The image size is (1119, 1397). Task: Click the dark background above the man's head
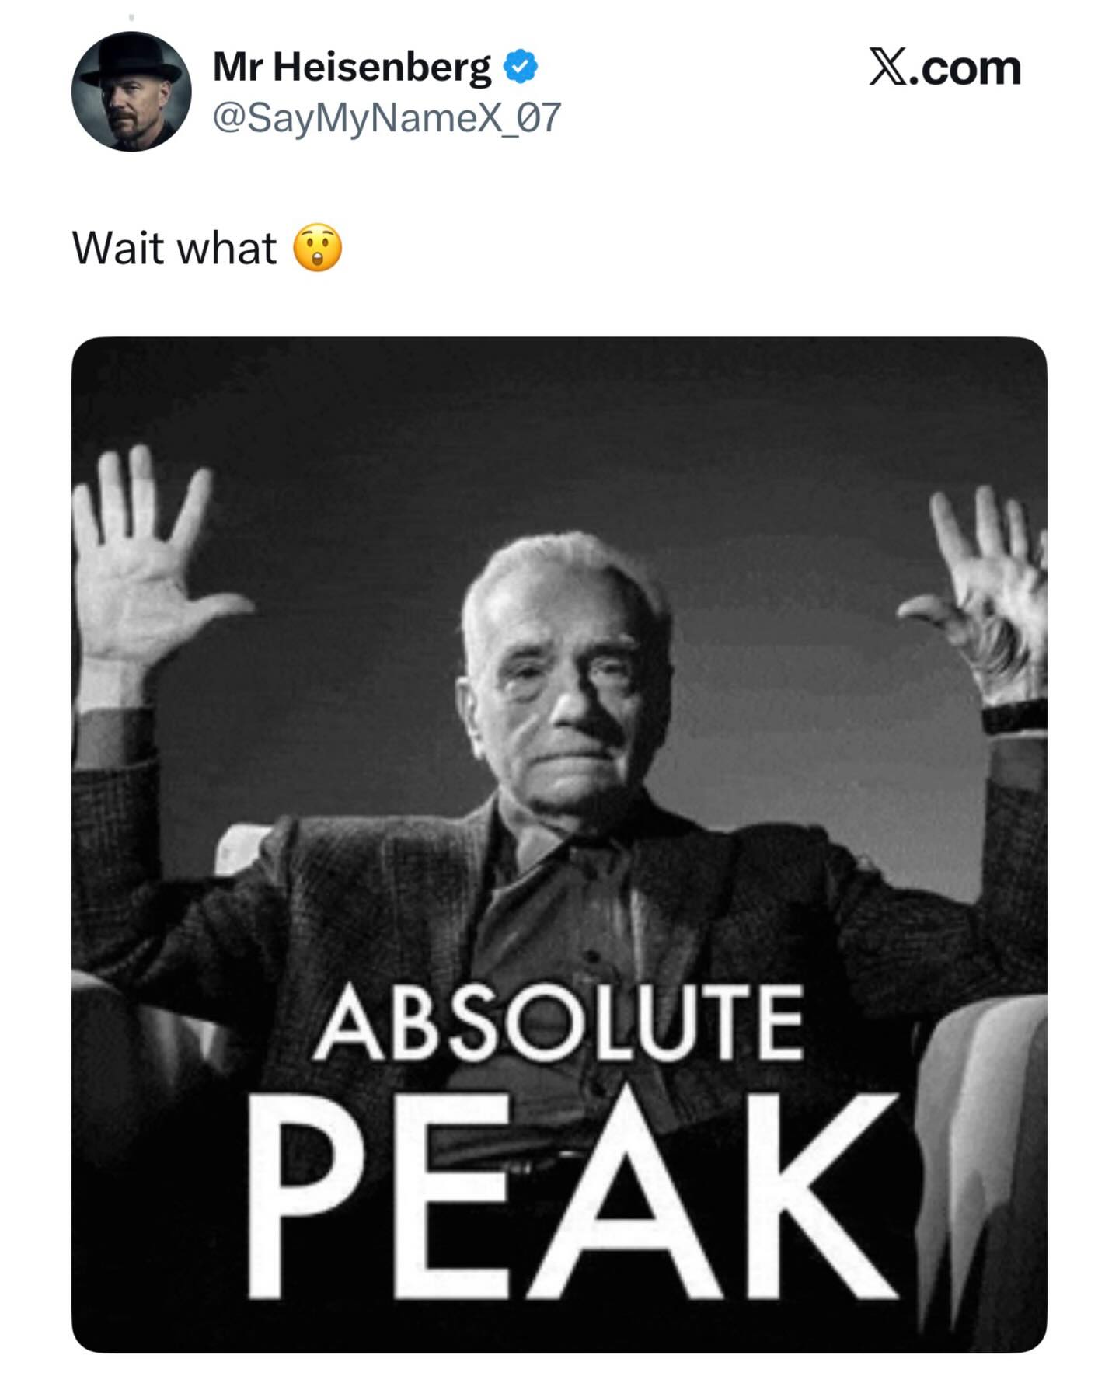(x=559, y=435)
